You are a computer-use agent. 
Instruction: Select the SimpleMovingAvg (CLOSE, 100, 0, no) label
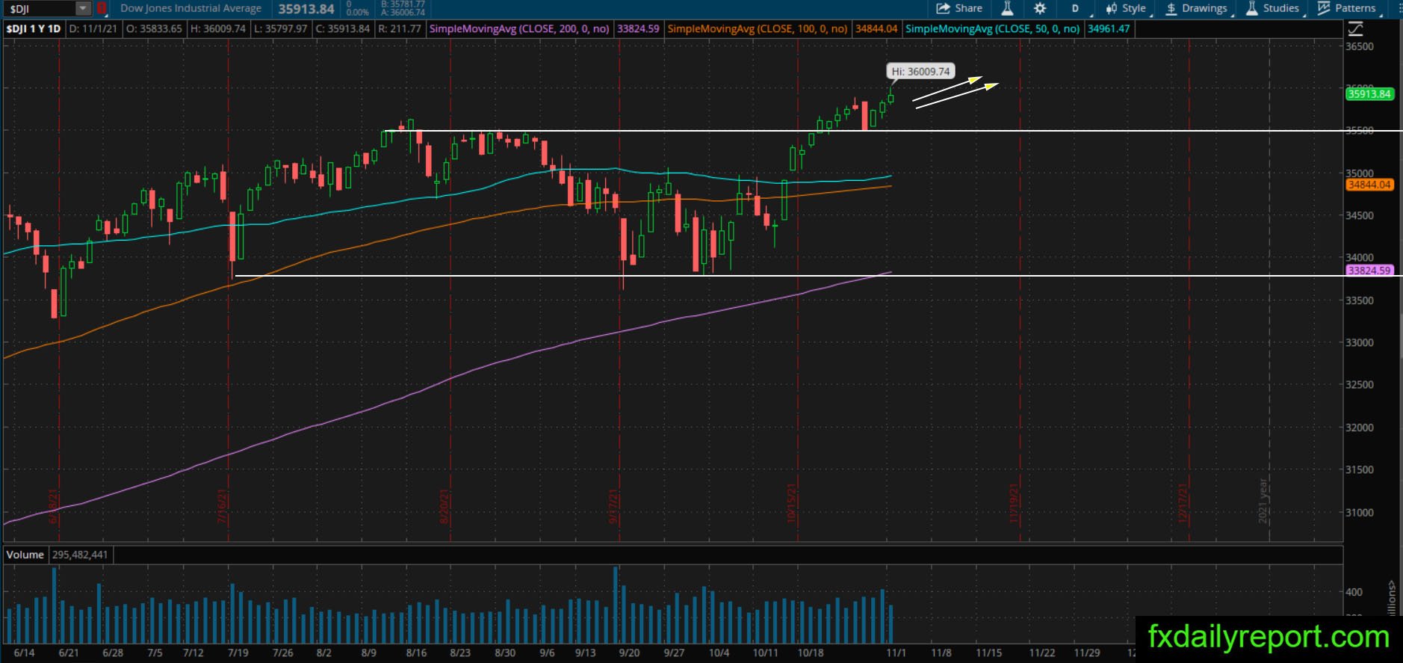coord(758,28)
